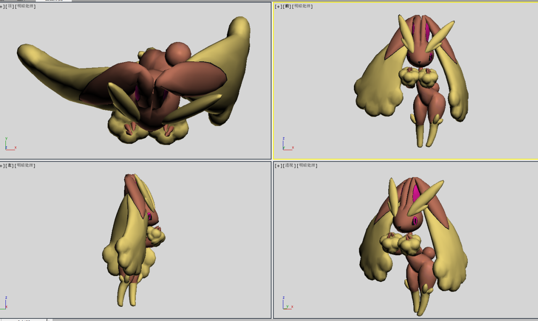Open the Perspective viewport [+] general menu

pyautogui.click(x=278, y=165)
